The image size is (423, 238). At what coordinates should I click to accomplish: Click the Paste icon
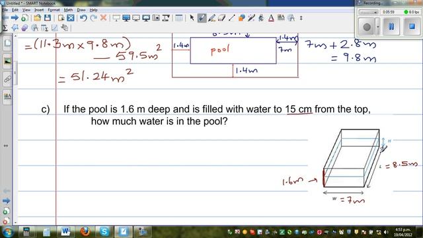pos(61,18)
